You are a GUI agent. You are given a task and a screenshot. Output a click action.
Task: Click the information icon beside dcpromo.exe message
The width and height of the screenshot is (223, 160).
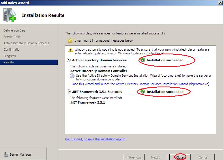coord(72,76)
